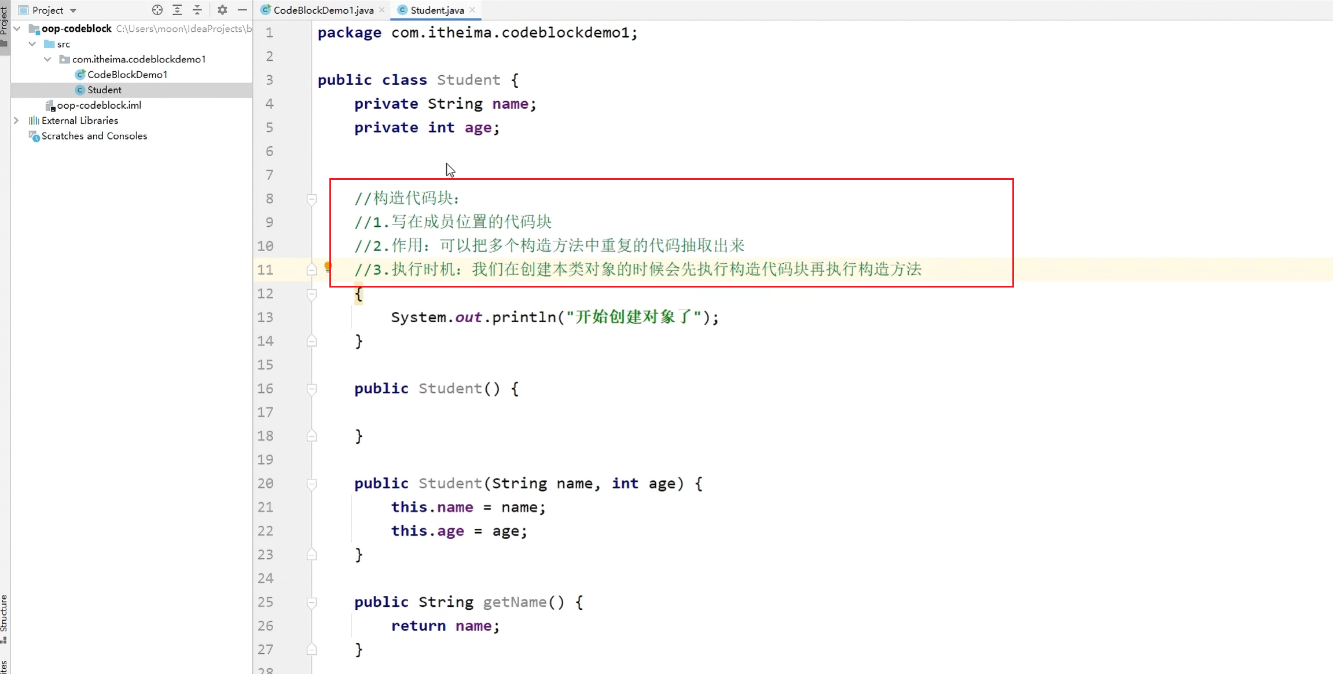Select CodeBlockDemo1 class in project tree

tap(127, 75)
